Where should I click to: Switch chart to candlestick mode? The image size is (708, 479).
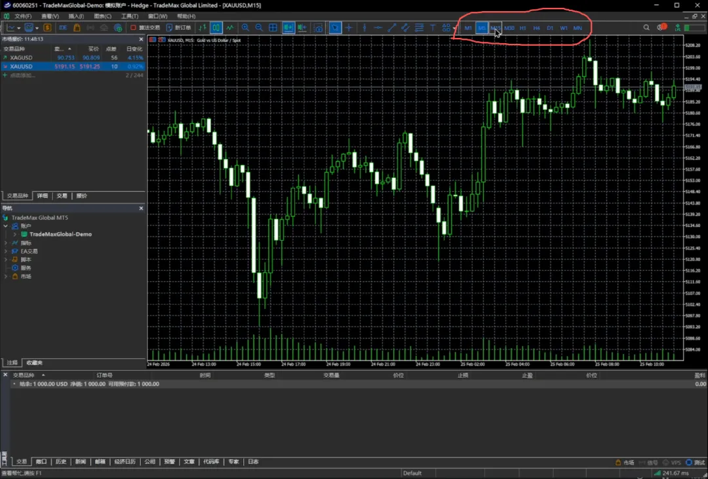(216, 27)
